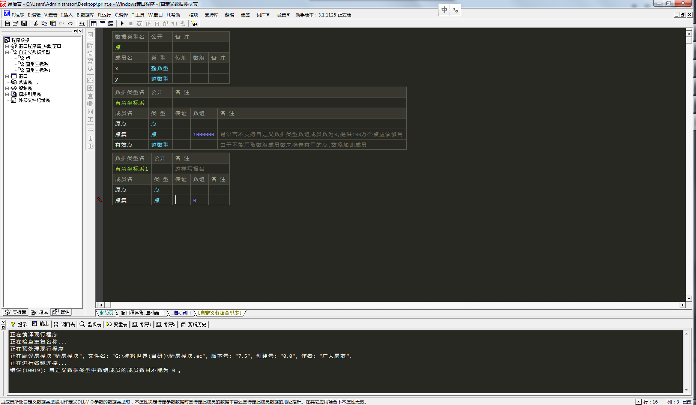Click the align-right icon in vertical toolbar
This screenshot has width=696, height=405.
(x=90, y=53)
